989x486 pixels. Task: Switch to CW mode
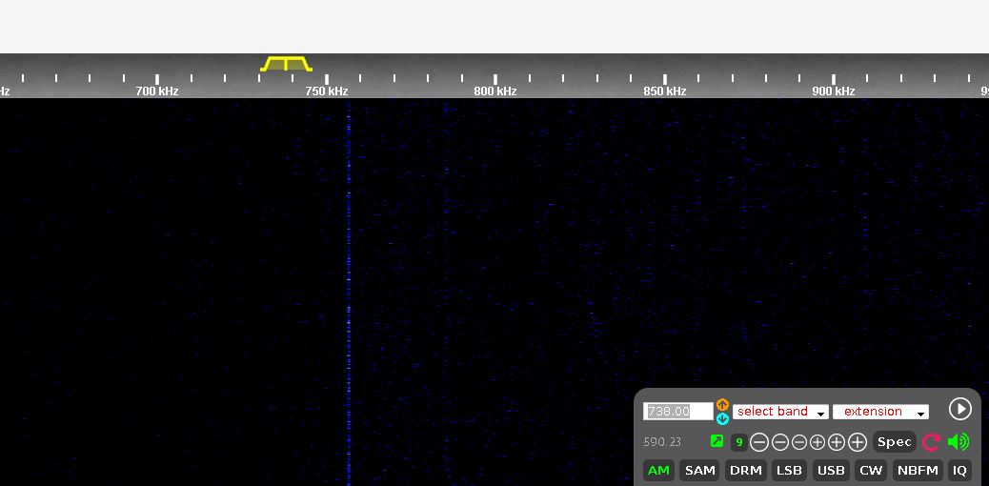point(871,470)
